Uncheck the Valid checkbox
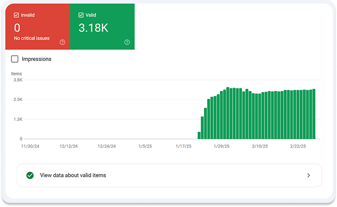Screen dimensions: 337x207 [x=81, y=15]
